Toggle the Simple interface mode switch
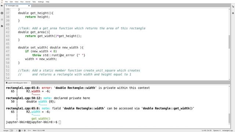The image size is (235, 132). pos(11,131)
